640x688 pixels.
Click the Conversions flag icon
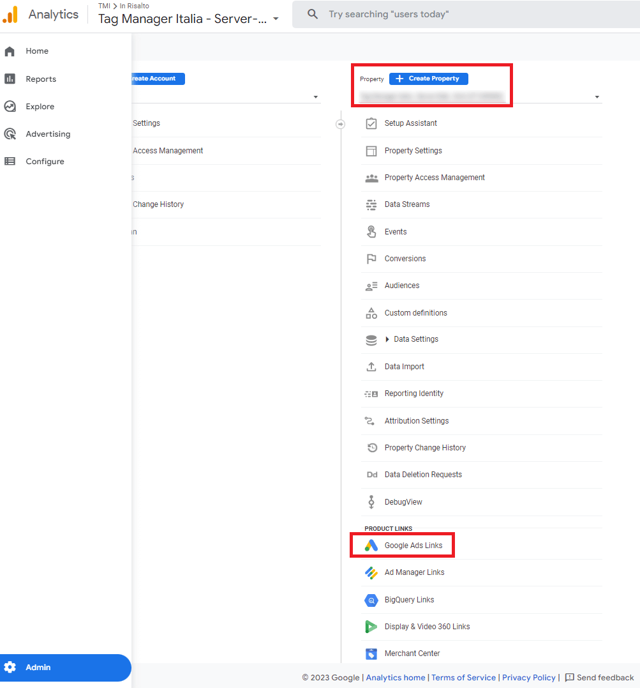[371, 259]
